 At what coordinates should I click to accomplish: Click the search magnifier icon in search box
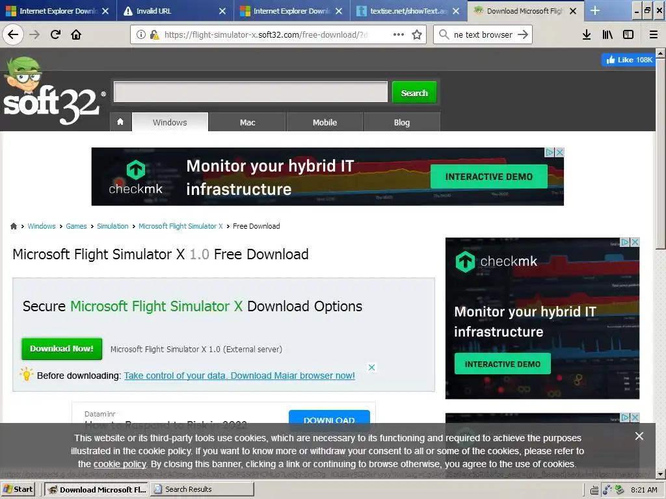click(x=444, y=35)
